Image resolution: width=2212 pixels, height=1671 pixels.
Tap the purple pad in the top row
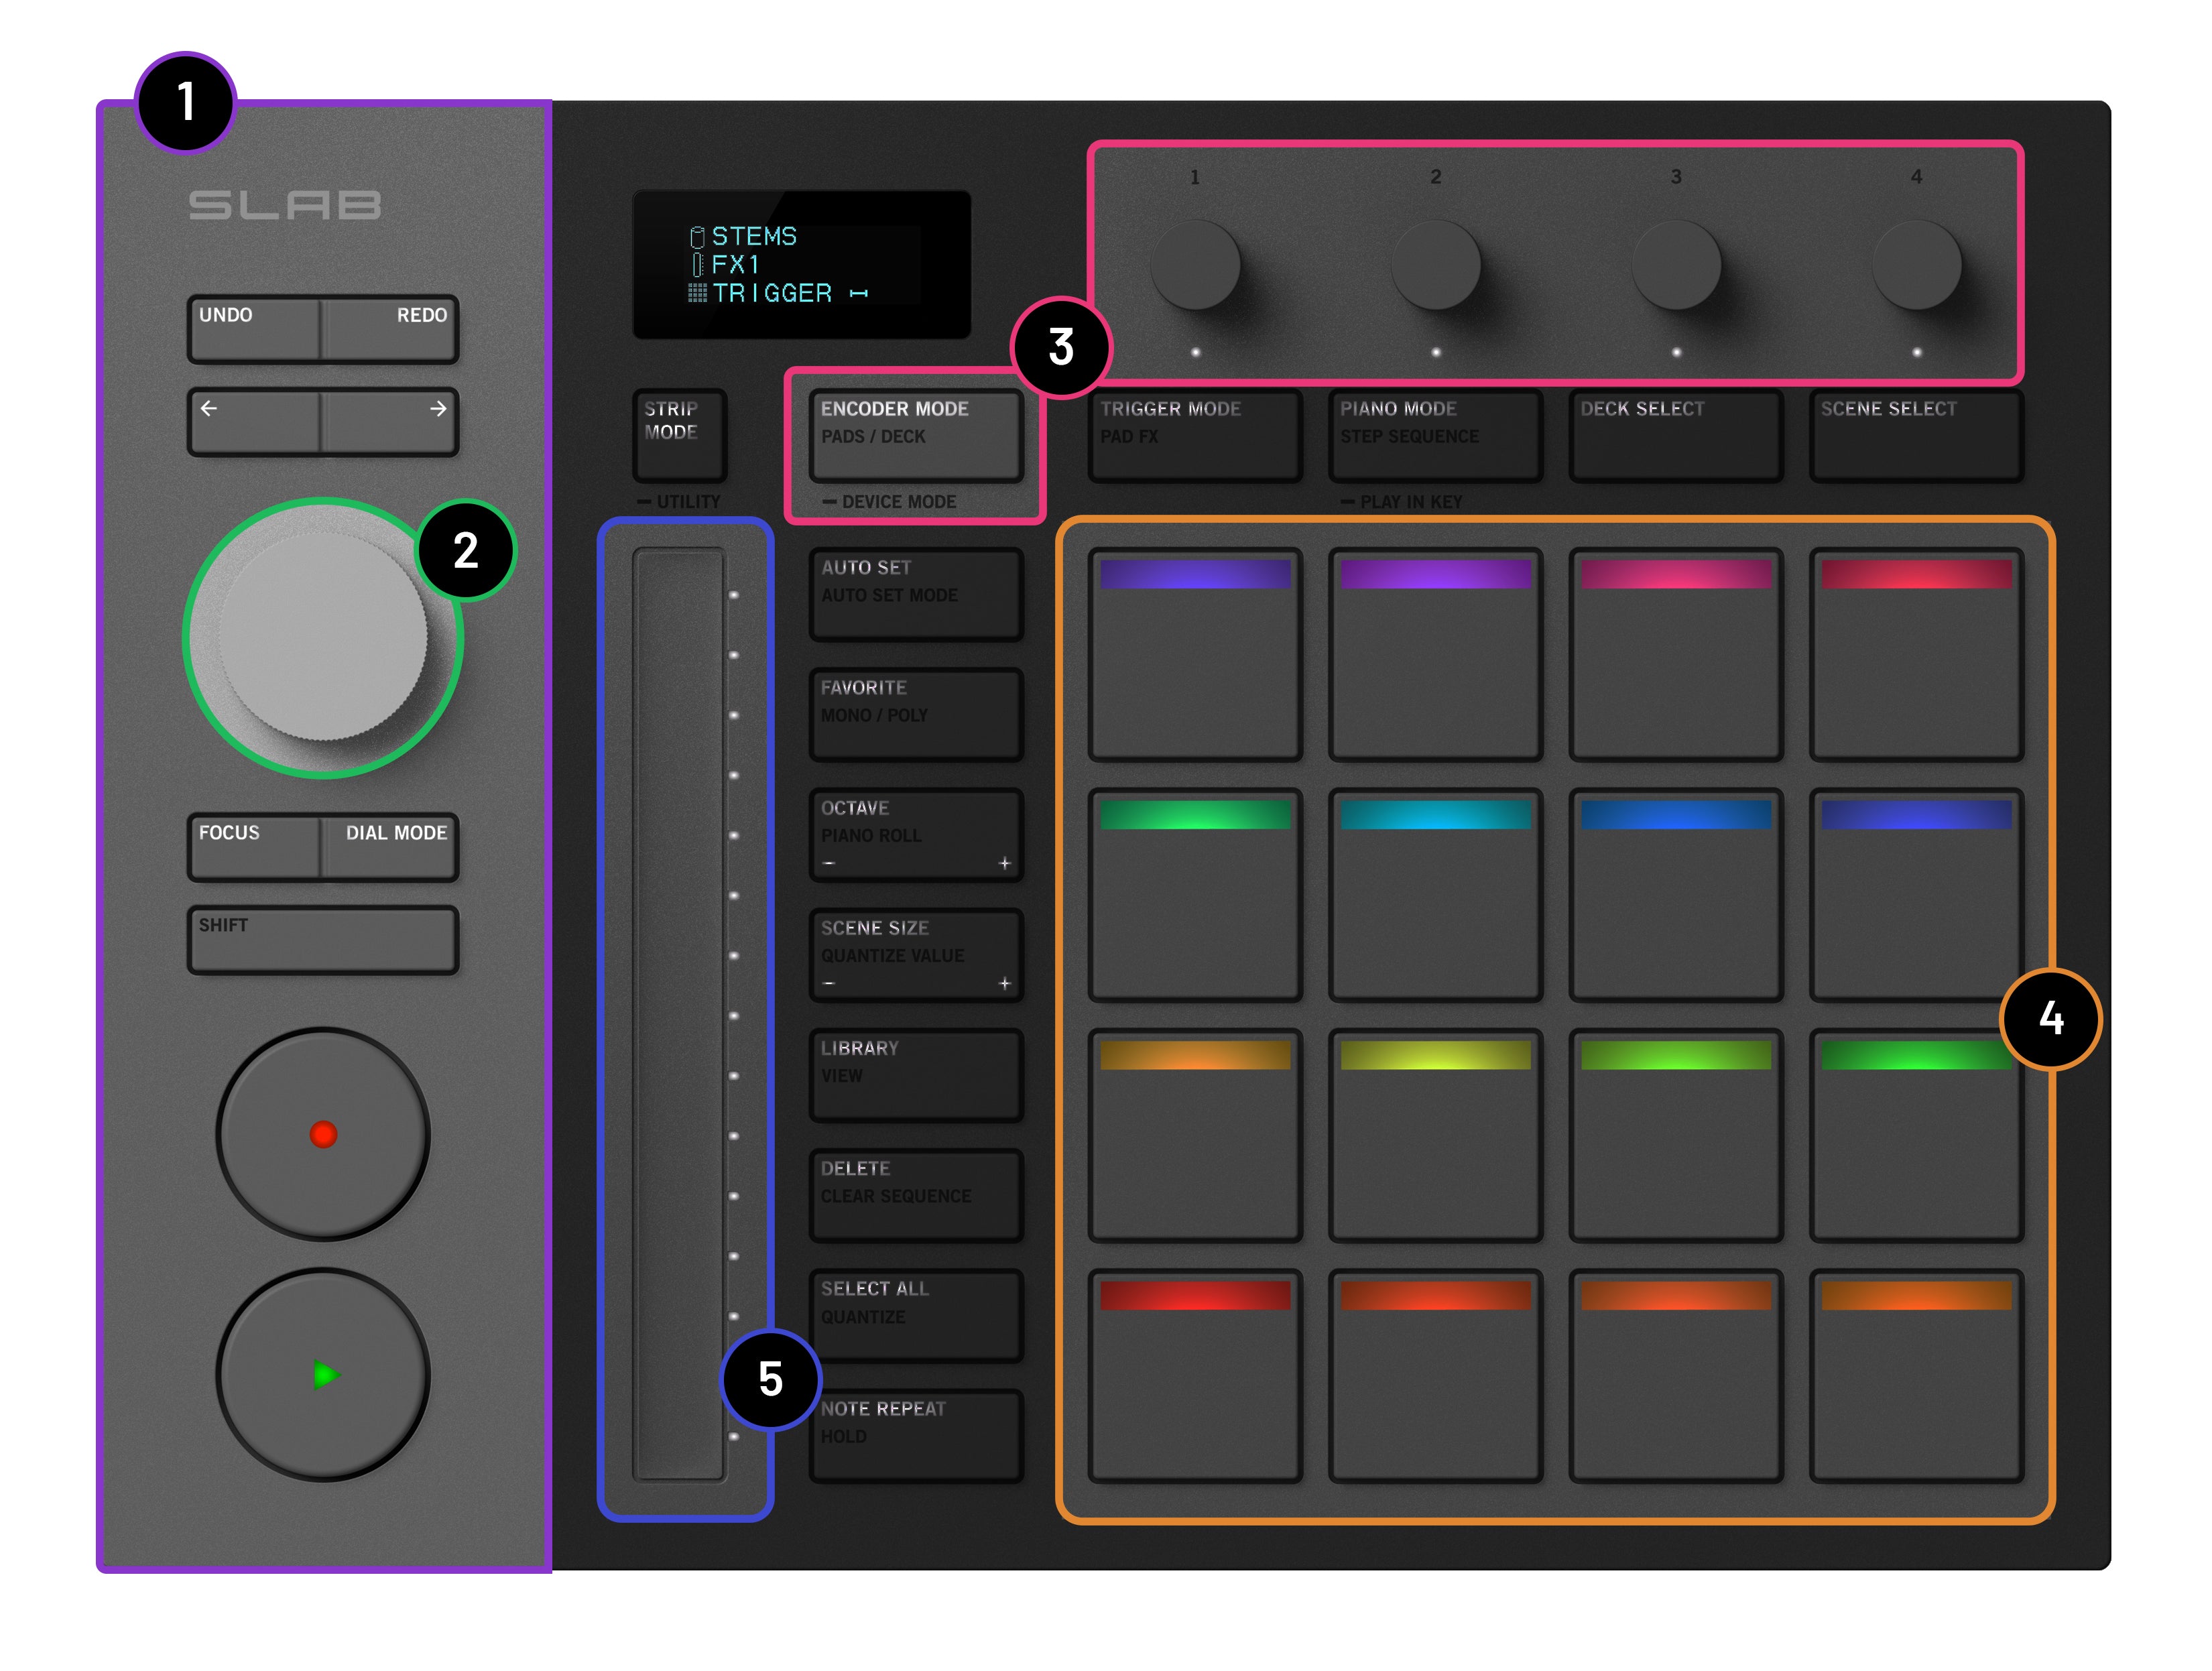pos(1435,655)
